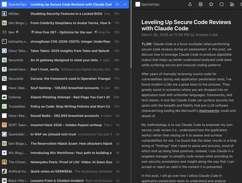Image resolution: width=242 pixels, height=183 pixels.
Task: Open 'strongSwan CVE-2026-25075: Integer Underflow' article
Action: [x=70, y=41]
